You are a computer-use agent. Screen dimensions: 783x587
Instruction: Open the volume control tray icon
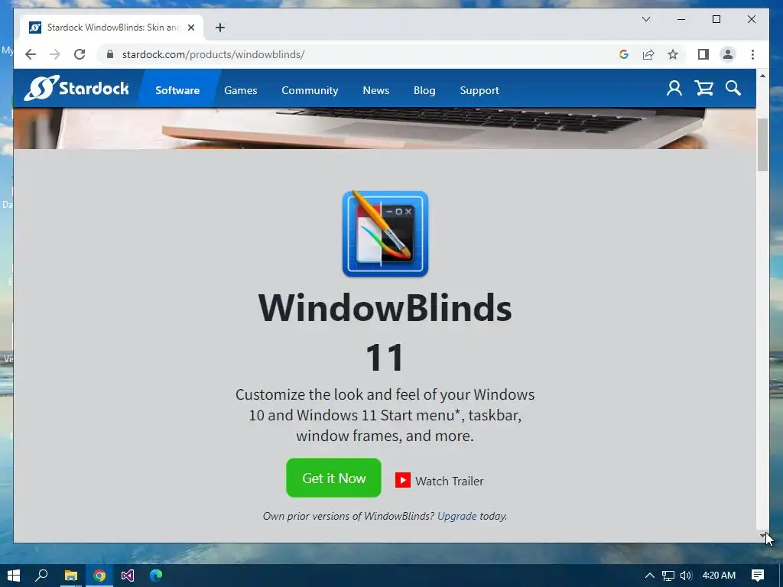(x=686, y=576)
